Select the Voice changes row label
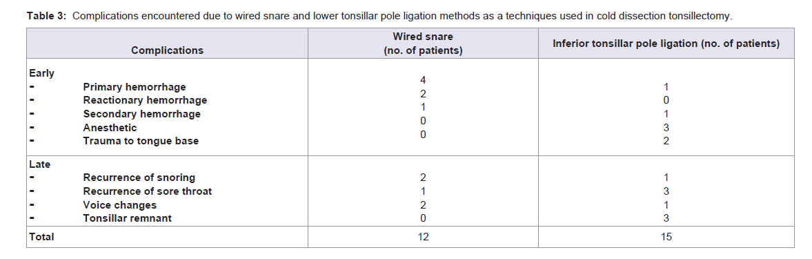 pyautogui.click(x=119, y=205)
